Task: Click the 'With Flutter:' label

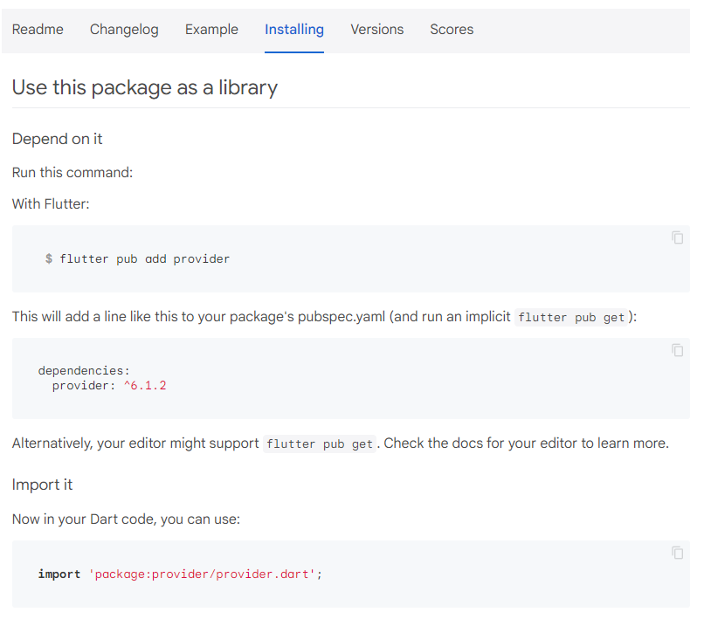Action: 51,204
